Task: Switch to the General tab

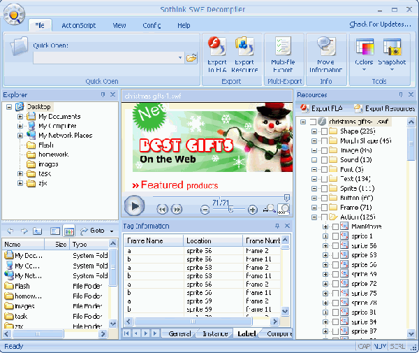Action: (x=179, y=333)
